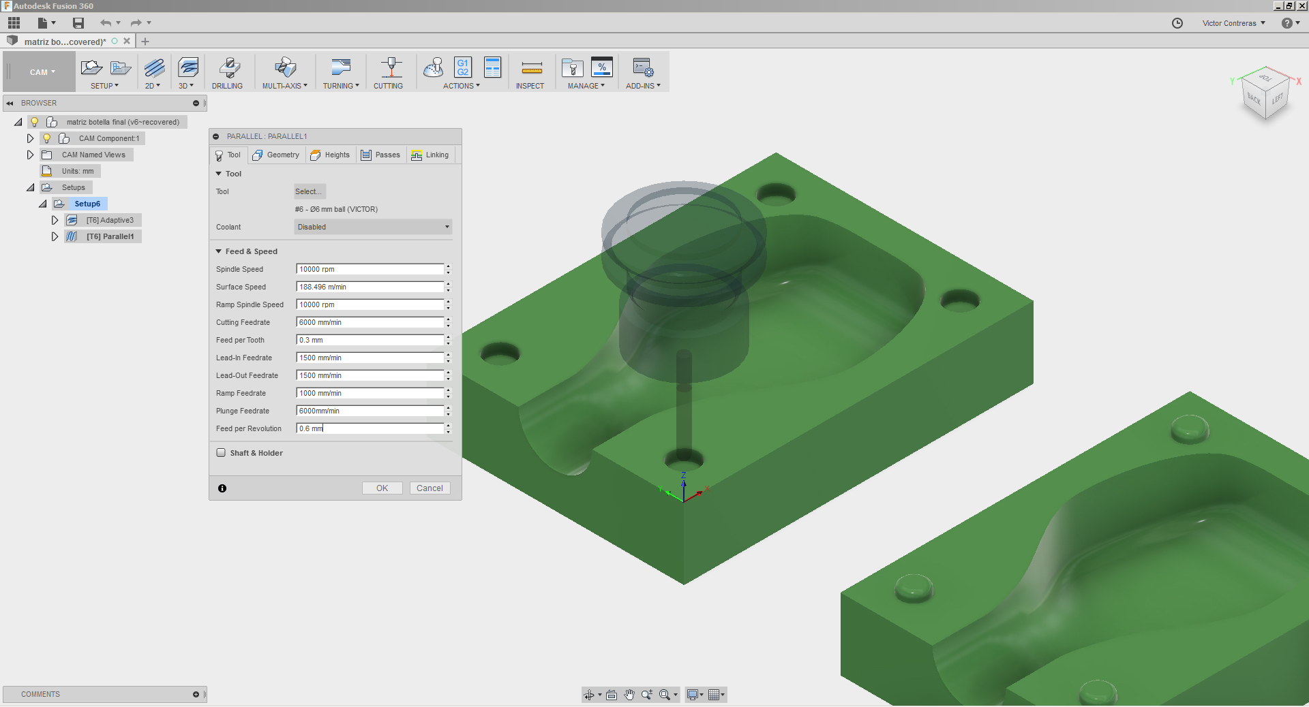Open the help question mark menu
The height and width of the screenshot is (707, 1309).
tap(1287, 22)
